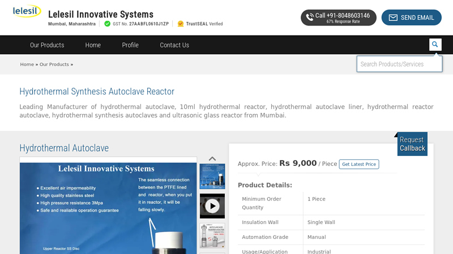
Task: Click Home breadcrumb link
Action: click(27, 64)
